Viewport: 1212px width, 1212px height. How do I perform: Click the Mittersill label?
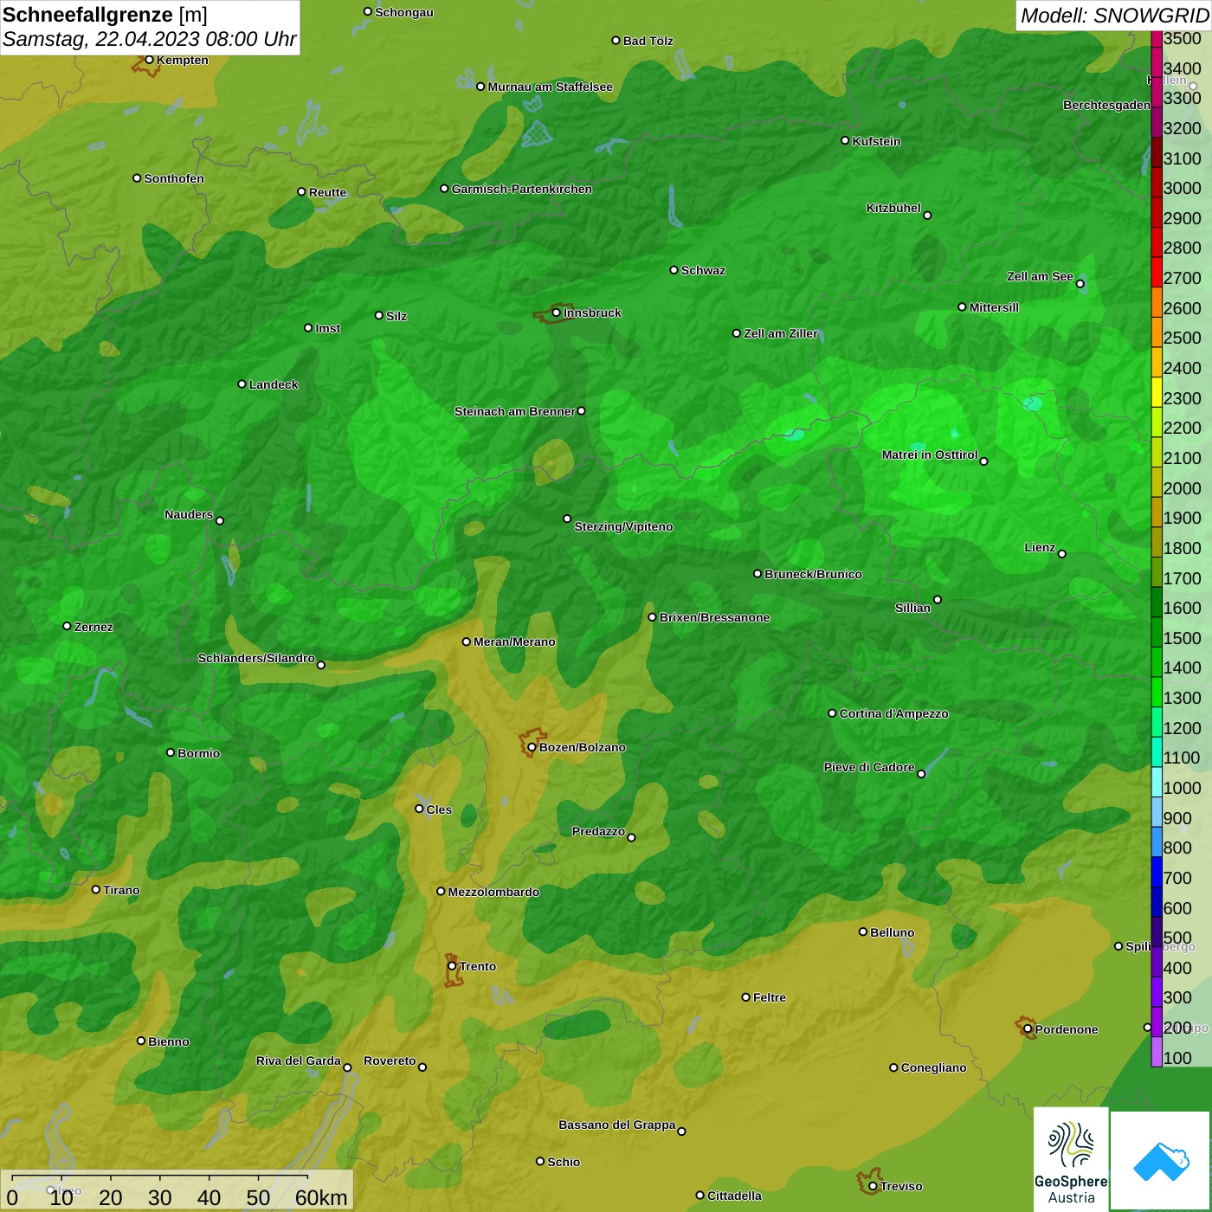[994, 307]
